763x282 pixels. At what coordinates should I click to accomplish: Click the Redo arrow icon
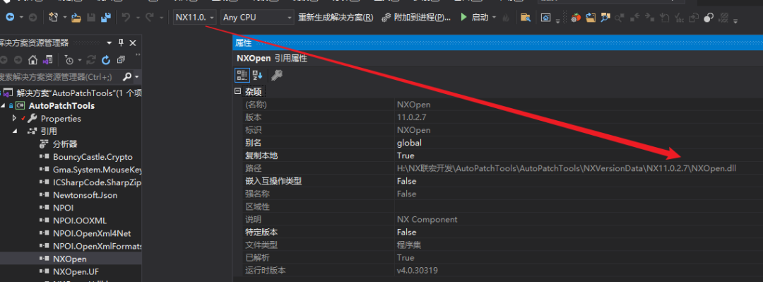click(x=150, y=18)
